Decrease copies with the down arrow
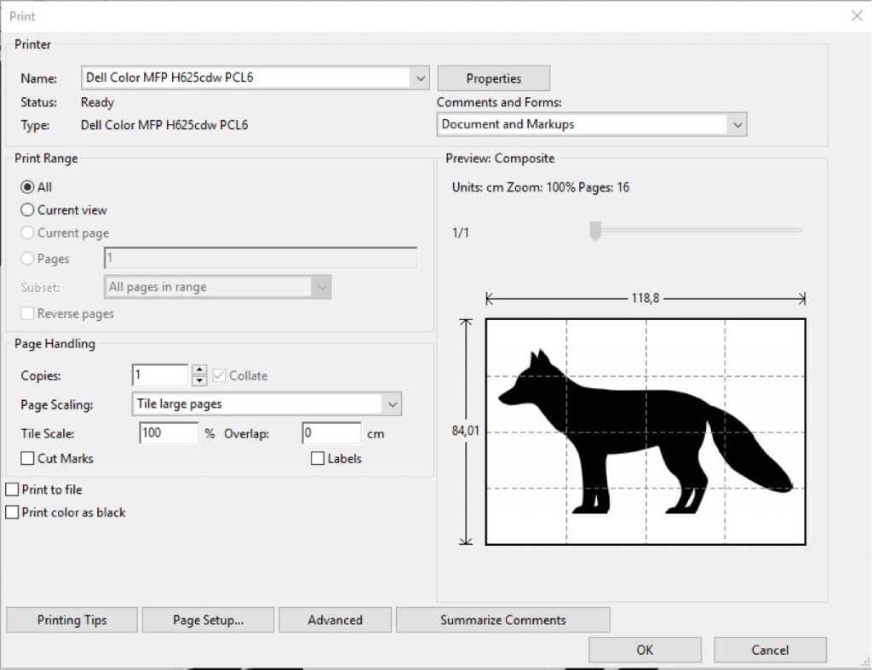Screen dimensions: 872x670 coord(199,381)
